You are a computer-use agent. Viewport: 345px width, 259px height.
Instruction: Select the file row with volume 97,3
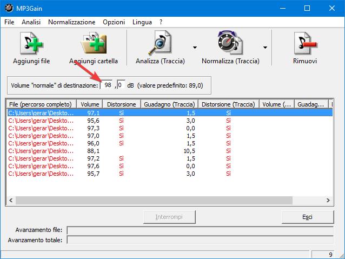[170, 128]
